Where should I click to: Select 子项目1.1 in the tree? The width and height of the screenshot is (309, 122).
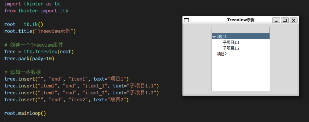pyautogui.click(x=231, y=42)
